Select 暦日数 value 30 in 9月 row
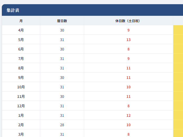The image size is (183, 137). pyautogui.click(x=62, y=78)
